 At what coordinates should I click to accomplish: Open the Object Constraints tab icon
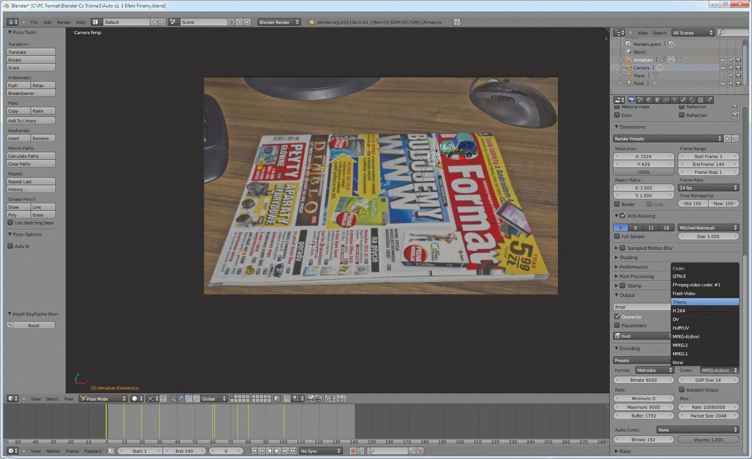tap(666, 100)
